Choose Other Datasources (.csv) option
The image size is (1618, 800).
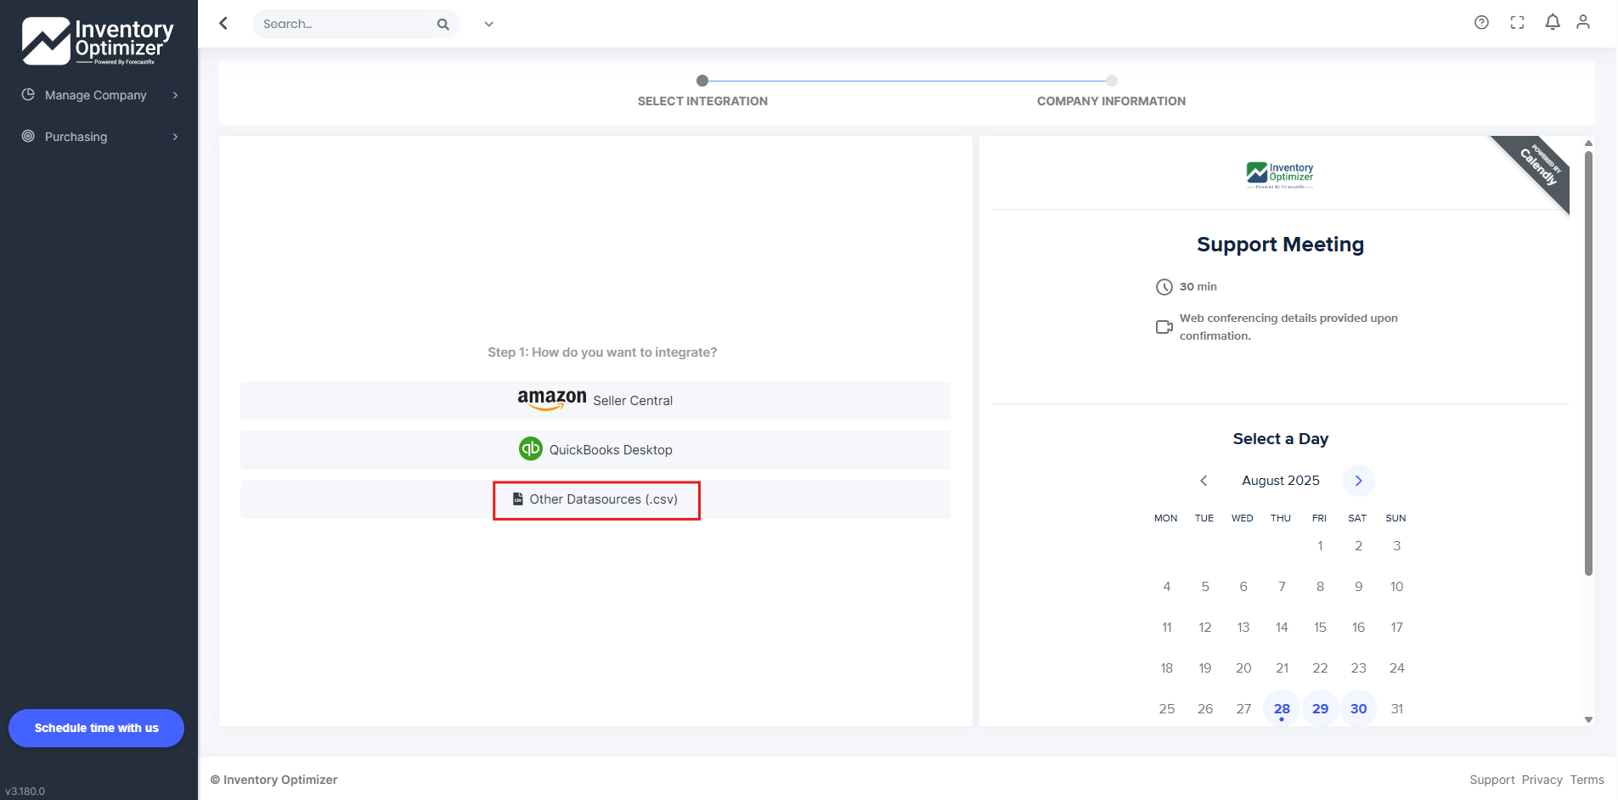pos(595,499)
